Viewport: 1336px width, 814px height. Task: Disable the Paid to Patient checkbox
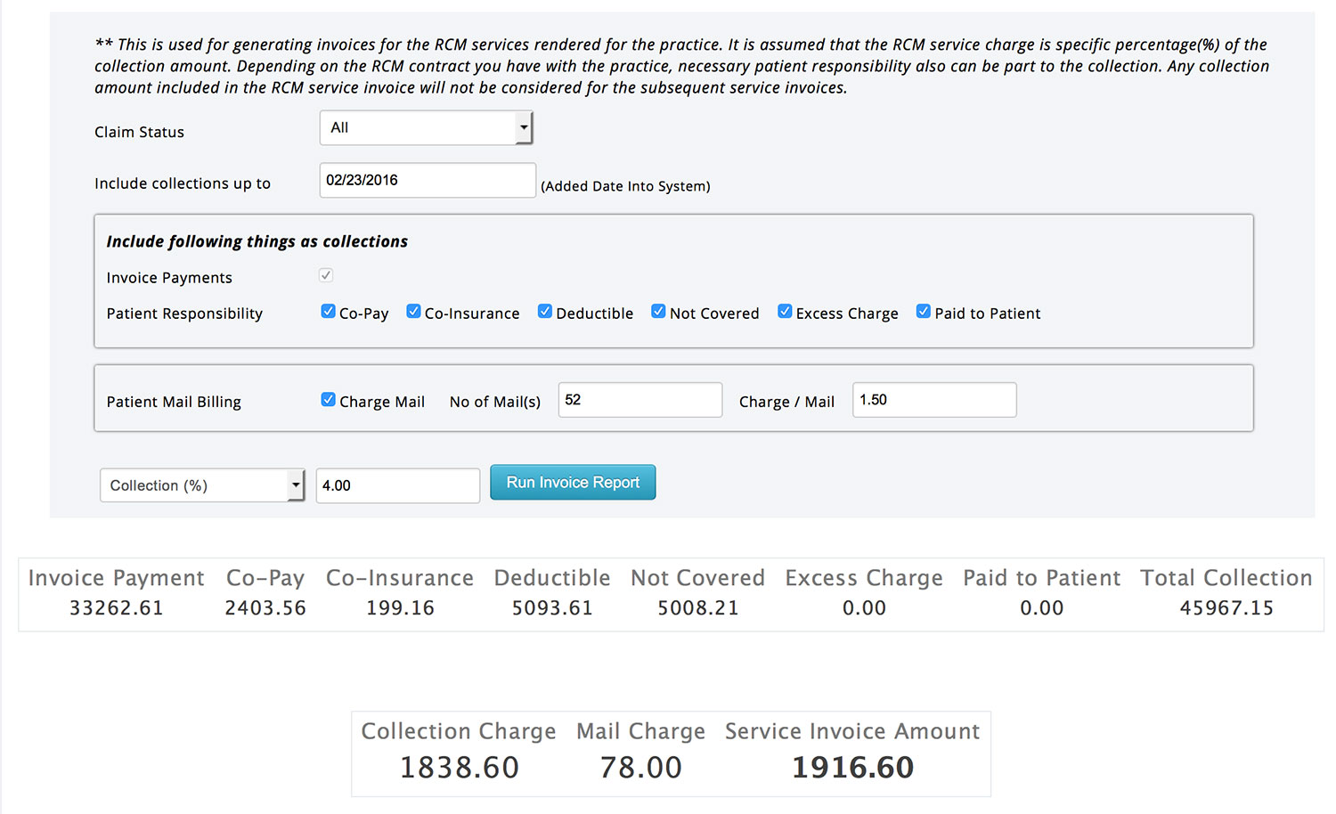tap(924, 312)
